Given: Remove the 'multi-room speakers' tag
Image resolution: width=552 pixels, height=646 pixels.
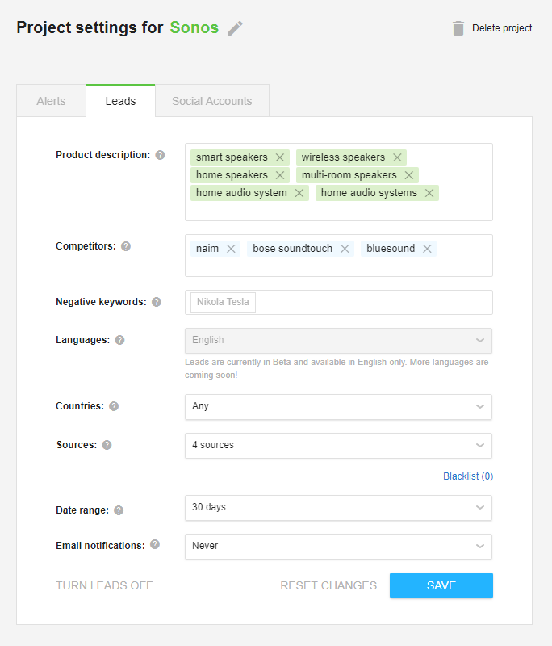Looking at the screenshot, I should 409,175.
